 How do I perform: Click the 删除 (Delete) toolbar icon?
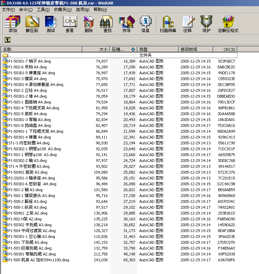(x=89, y=24)
